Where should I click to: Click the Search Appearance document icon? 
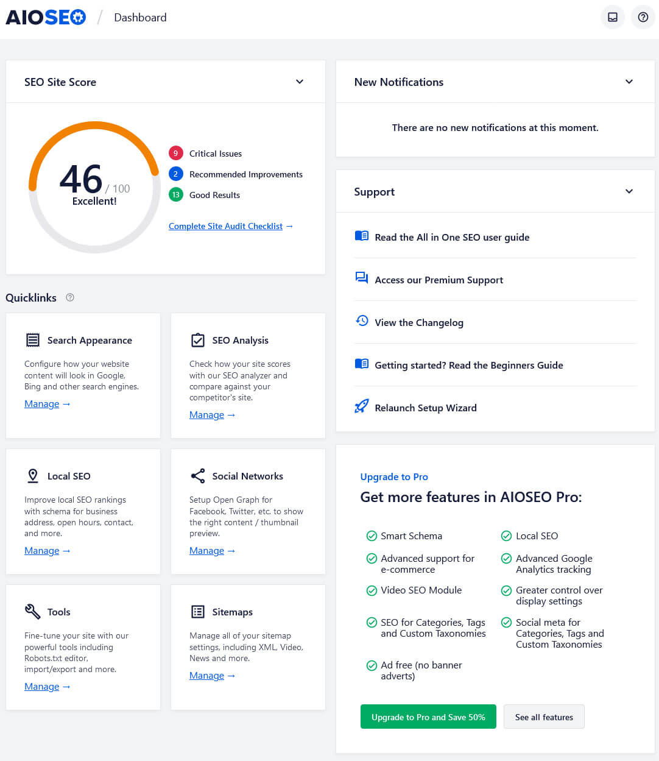coord(32,340)
